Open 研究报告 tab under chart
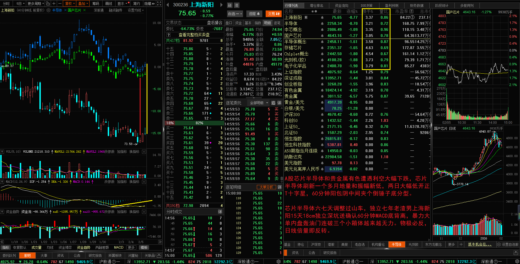 95,255
